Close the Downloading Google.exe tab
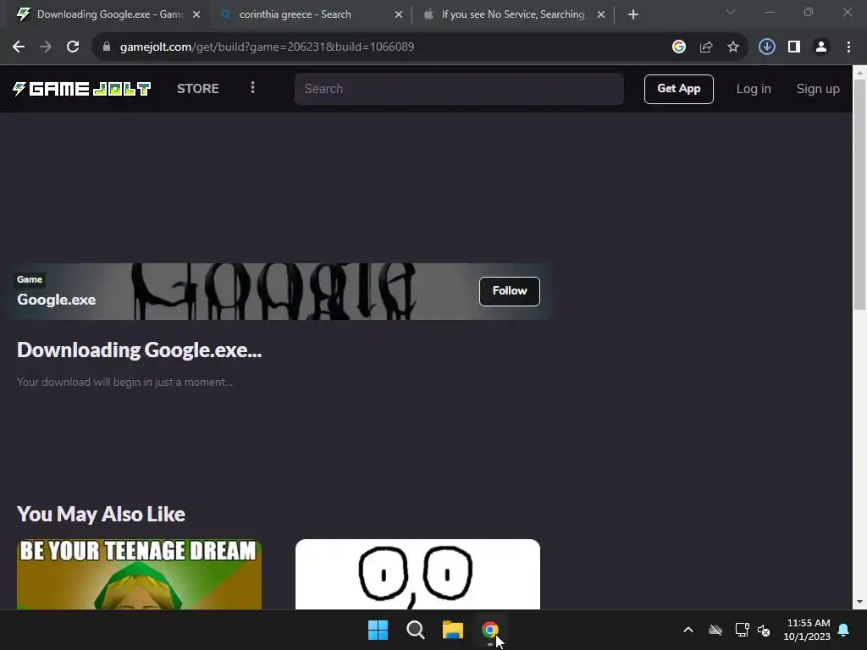Viewport: 867px width, 650px height. (x=196, y=15)
